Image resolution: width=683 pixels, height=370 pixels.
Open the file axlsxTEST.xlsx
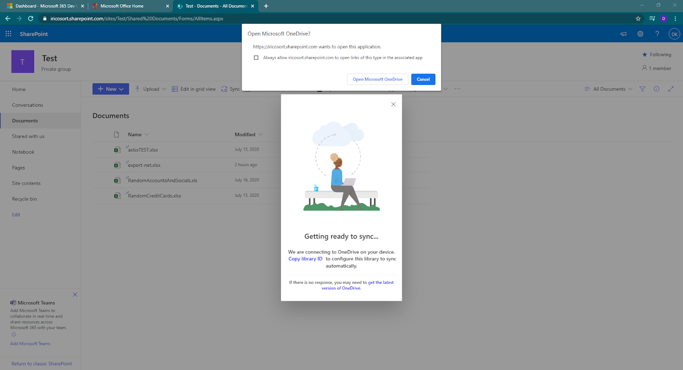pyautogui.click(x=143, y=150)
